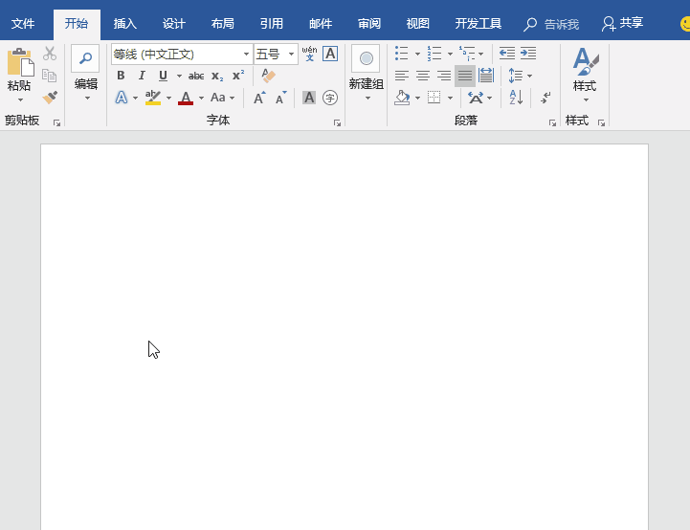Image resolution: width=690 pixels, height=530 pixels.
Task: Apply superscript formatting
Action: pyautogui.click(x=238, y=76)
